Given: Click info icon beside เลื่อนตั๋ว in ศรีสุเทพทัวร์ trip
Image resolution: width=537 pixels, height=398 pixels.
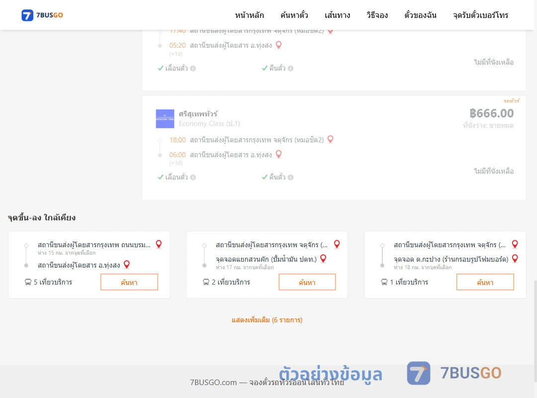Looking at the screenshot, I should point(193,177).
